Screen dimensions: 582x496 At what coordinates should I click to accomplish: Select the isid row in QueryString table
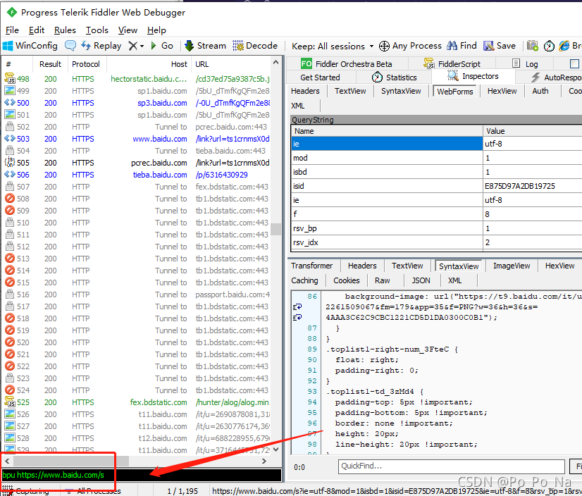click(x=437, y=185)
